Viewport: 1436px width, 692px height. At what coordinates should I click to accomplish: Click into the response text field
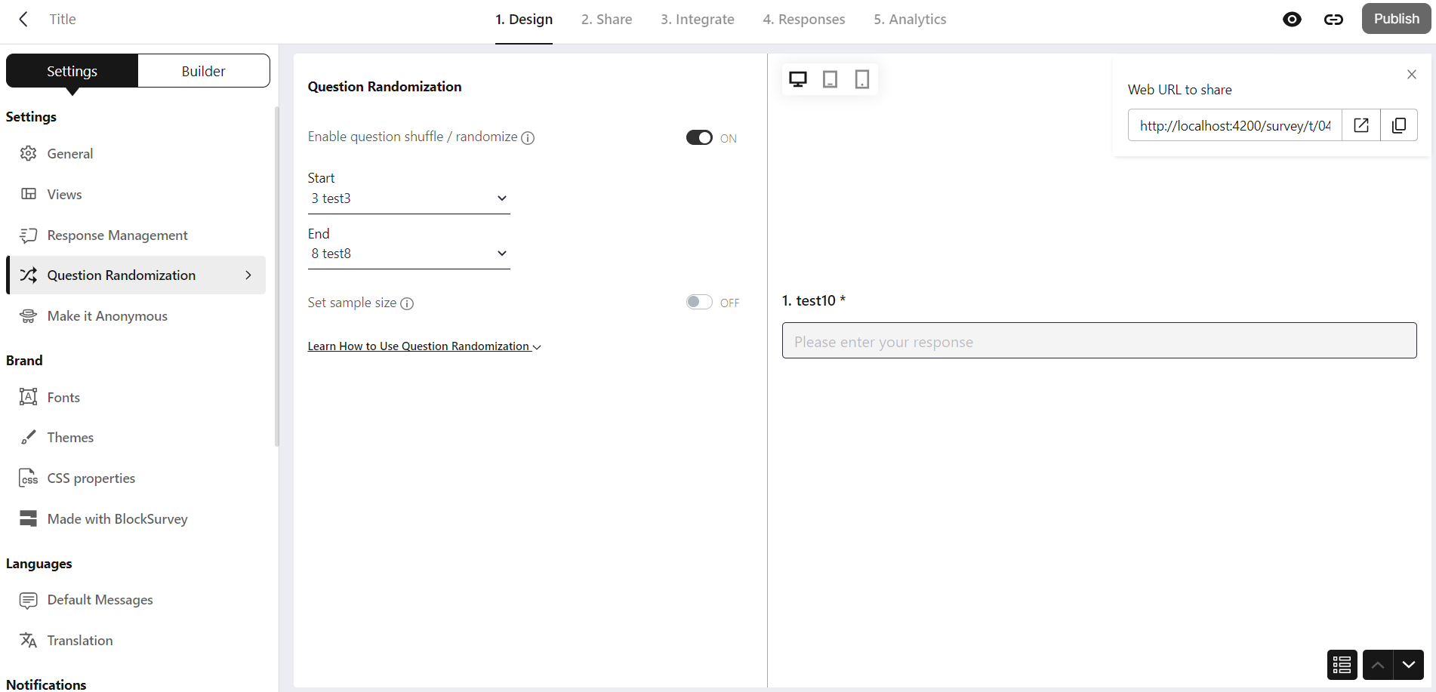pos(1099,341)
